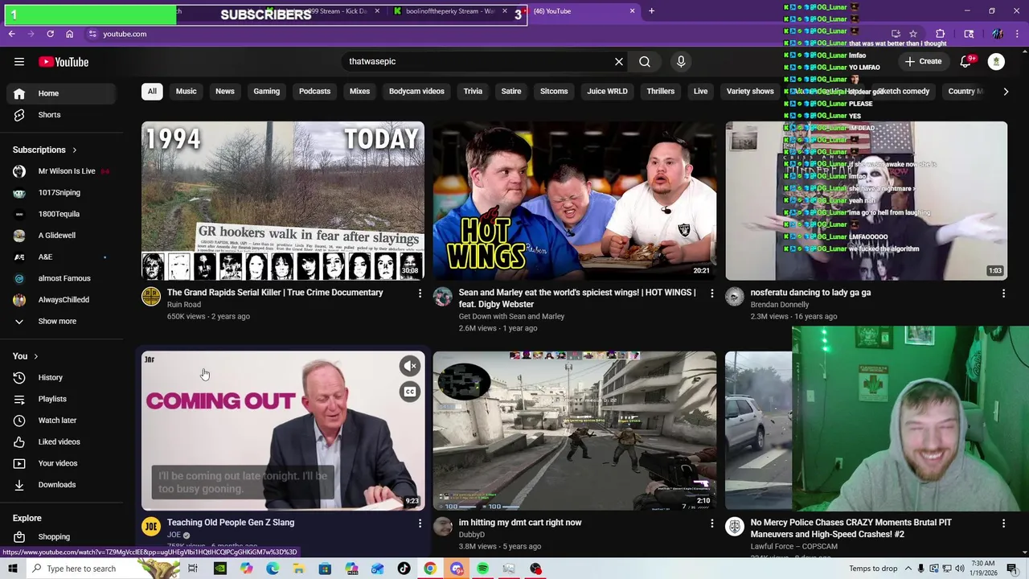Open the DubbyD channel link
Screen dimensions: 1029x579
(x=472, y=535)
